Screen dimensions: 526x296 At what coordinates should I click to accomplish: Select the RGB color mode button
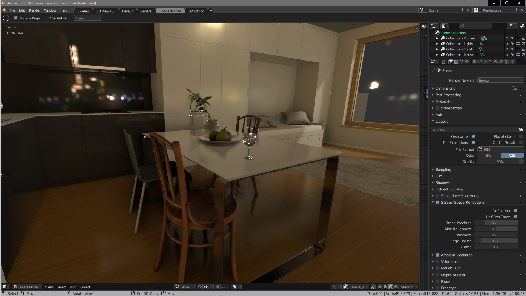(511, 155)
